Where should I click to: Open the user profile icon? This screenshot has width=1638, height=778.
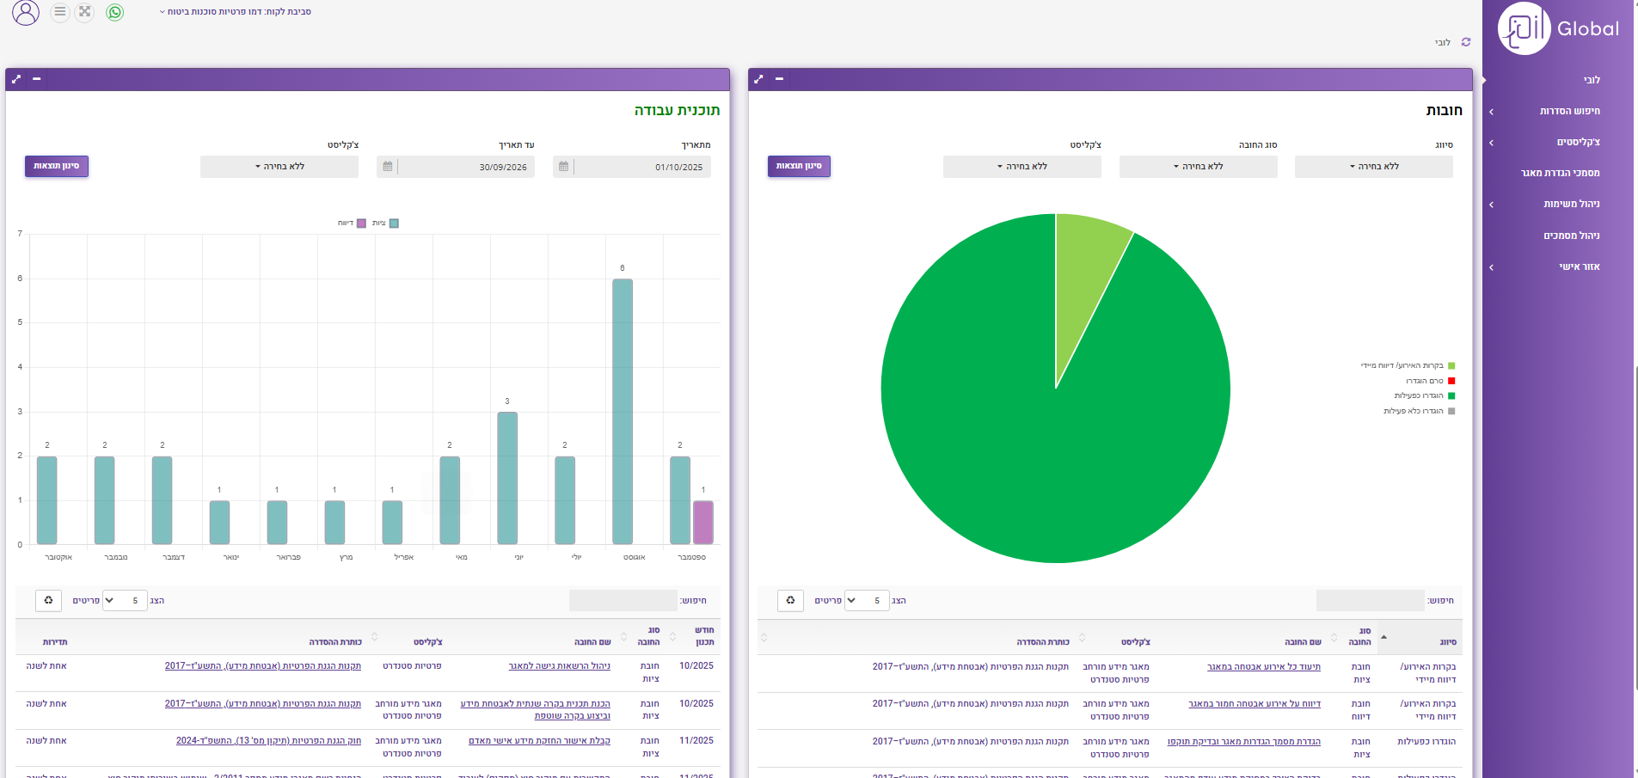(x=26, y=12)
